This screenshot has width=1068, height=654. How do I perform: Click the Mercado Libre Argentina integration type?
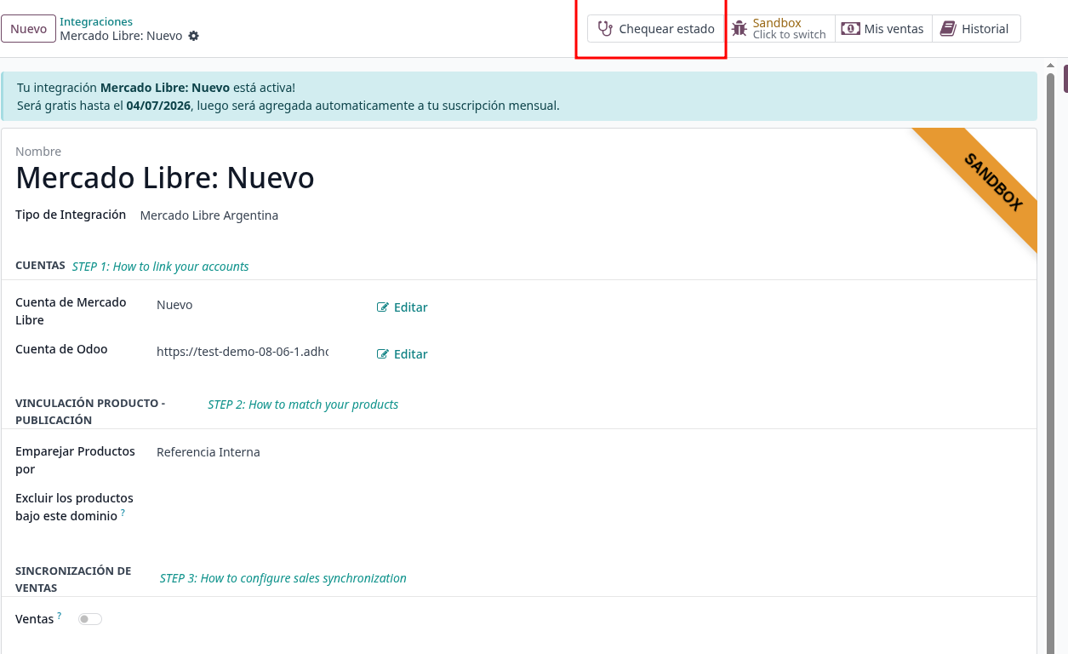(x=209, y=215)
